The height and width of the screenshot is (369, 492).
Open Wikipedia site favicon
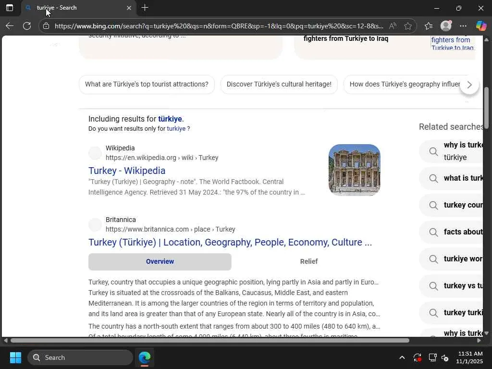[95, 153]
